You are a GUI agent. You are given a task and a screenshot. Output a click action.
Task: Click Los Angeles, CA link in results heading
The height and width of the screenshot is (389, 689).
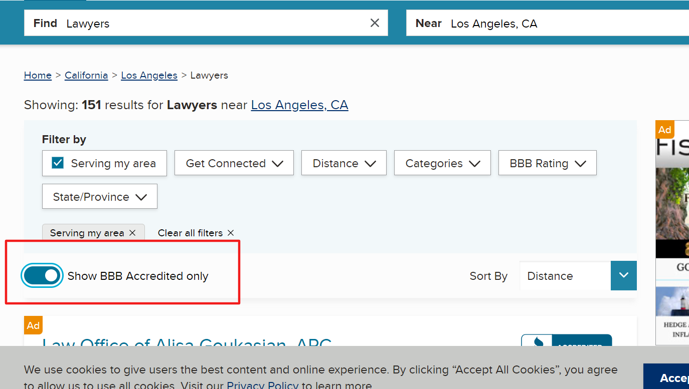299,105
